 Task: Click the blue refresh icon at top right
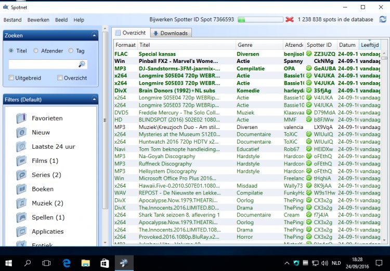[x=383, y=20]
